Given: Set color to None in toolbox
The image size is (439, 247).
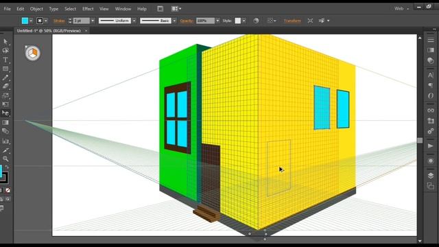Looking at the screenshot, I should [x=8, y=190].
